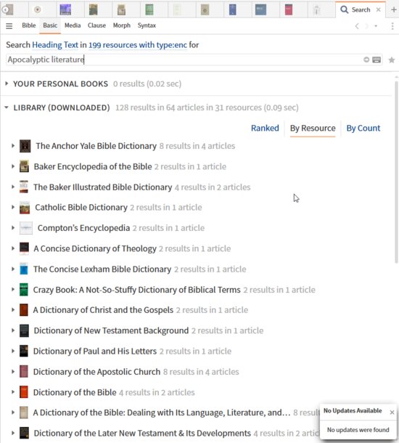
Task: Expand Your Personal Books section
Action: click(x=7, y=84)
